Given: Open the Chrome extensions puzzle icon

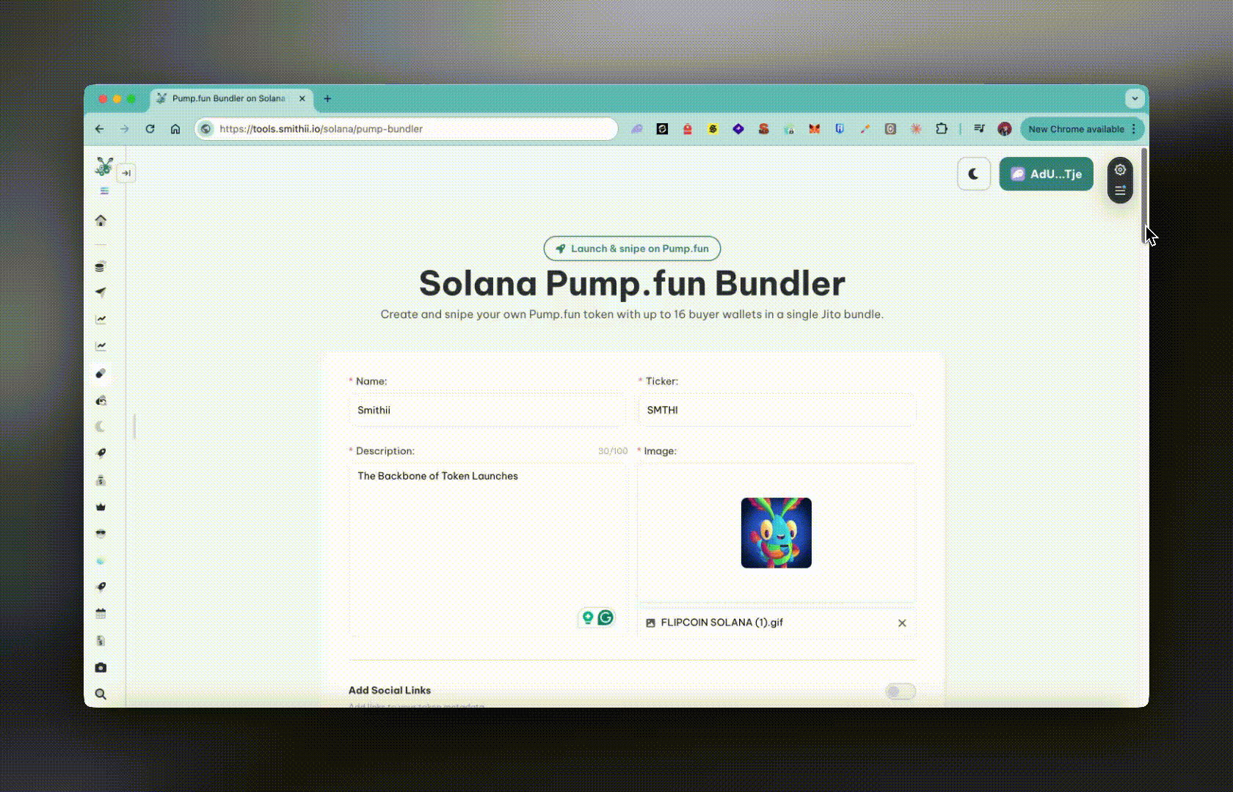Looking at the screenshot, I should tap(942, 129).
